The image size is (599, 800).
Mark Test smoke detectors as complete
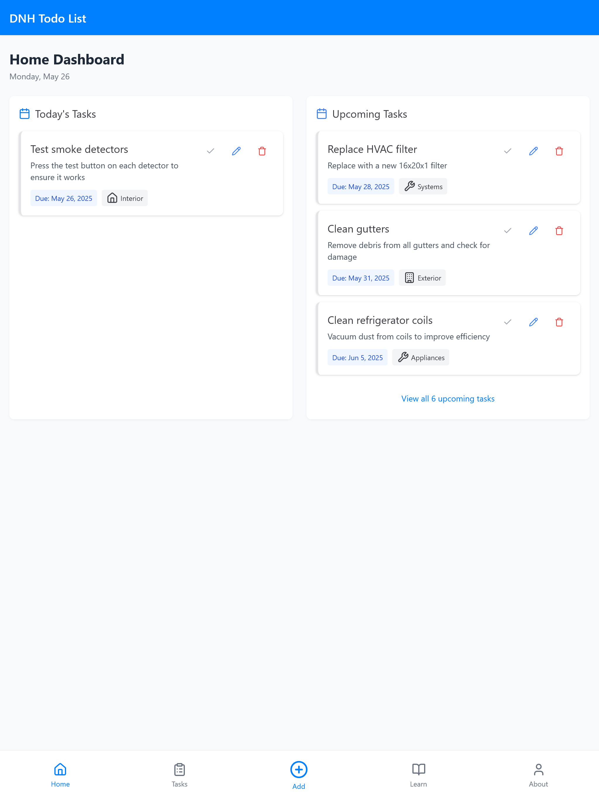[211, 151]
